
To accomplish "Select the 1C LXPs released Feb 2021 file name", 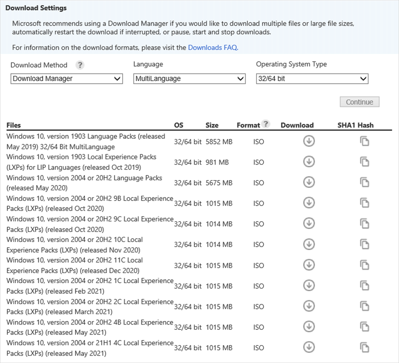I will pos(90,286).
